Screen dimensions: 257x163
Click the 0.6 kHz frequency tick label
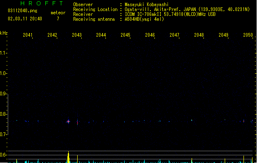3,155
